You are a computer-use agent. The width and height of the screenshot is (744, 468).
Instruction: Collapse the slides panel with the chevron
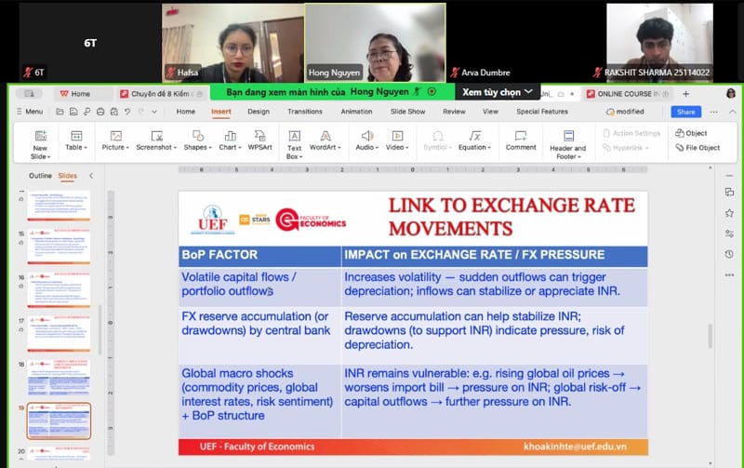click(x=91, y=176)
